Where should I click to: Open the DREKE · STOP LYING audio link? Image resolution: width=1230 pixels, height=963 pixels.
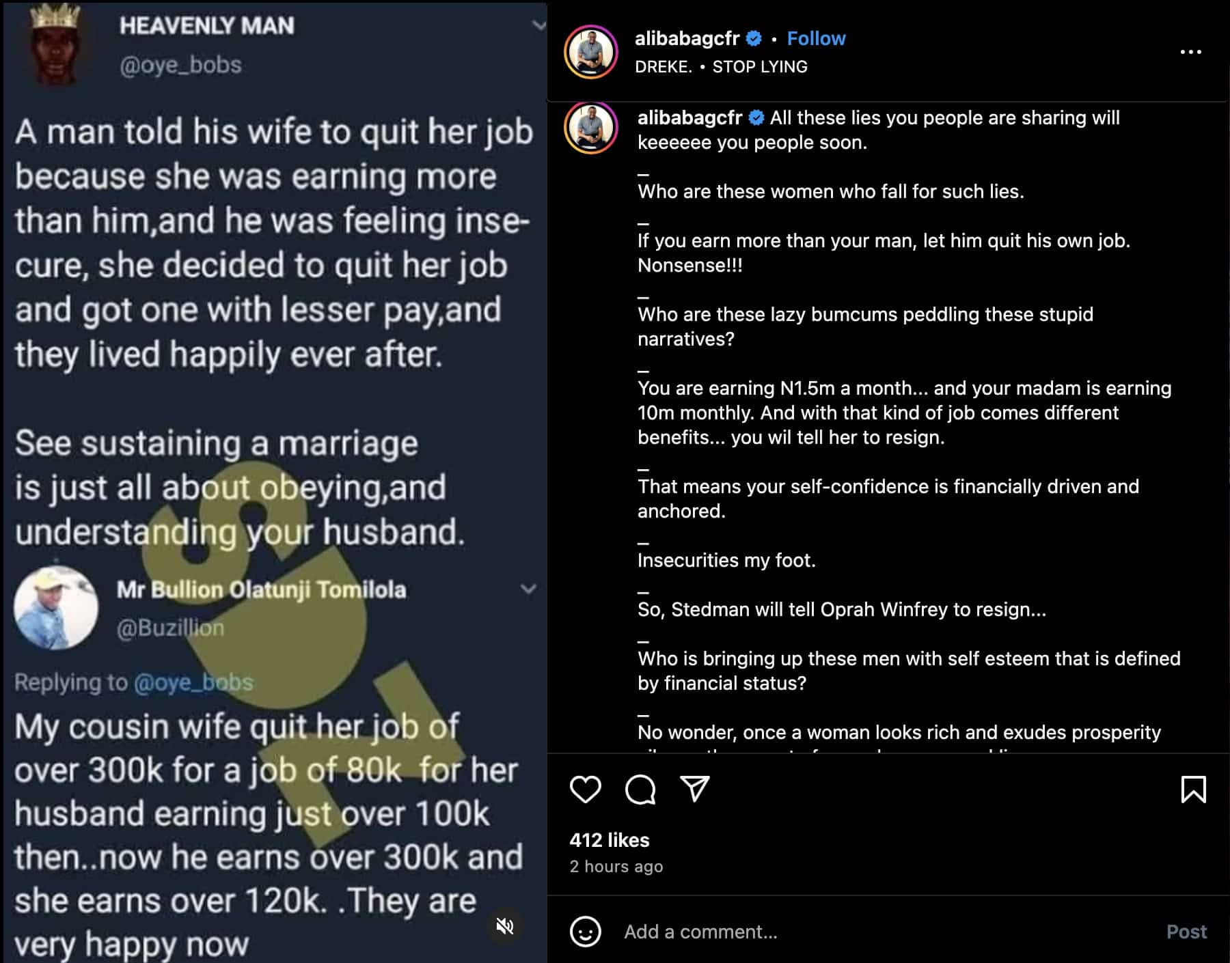pyautogui.click(x=721, y=67)
